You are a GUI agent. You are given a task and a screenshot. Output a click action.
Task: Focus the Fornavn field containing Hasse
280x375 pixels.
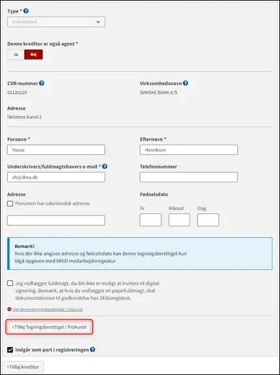[56, 150]
